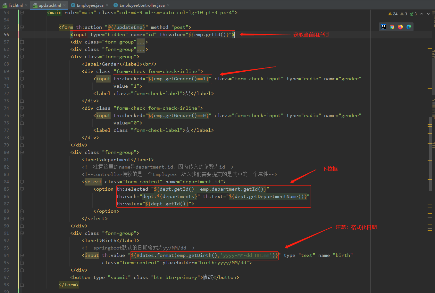This screenshot has width=435, height=293.
Task: Click th:each="dept:${departments}" attribute
Action: point(158,196)
